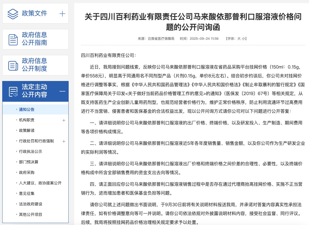Click the timestamp 2025-09-24 11:56

pyautogui.click(x=204, y=38)
